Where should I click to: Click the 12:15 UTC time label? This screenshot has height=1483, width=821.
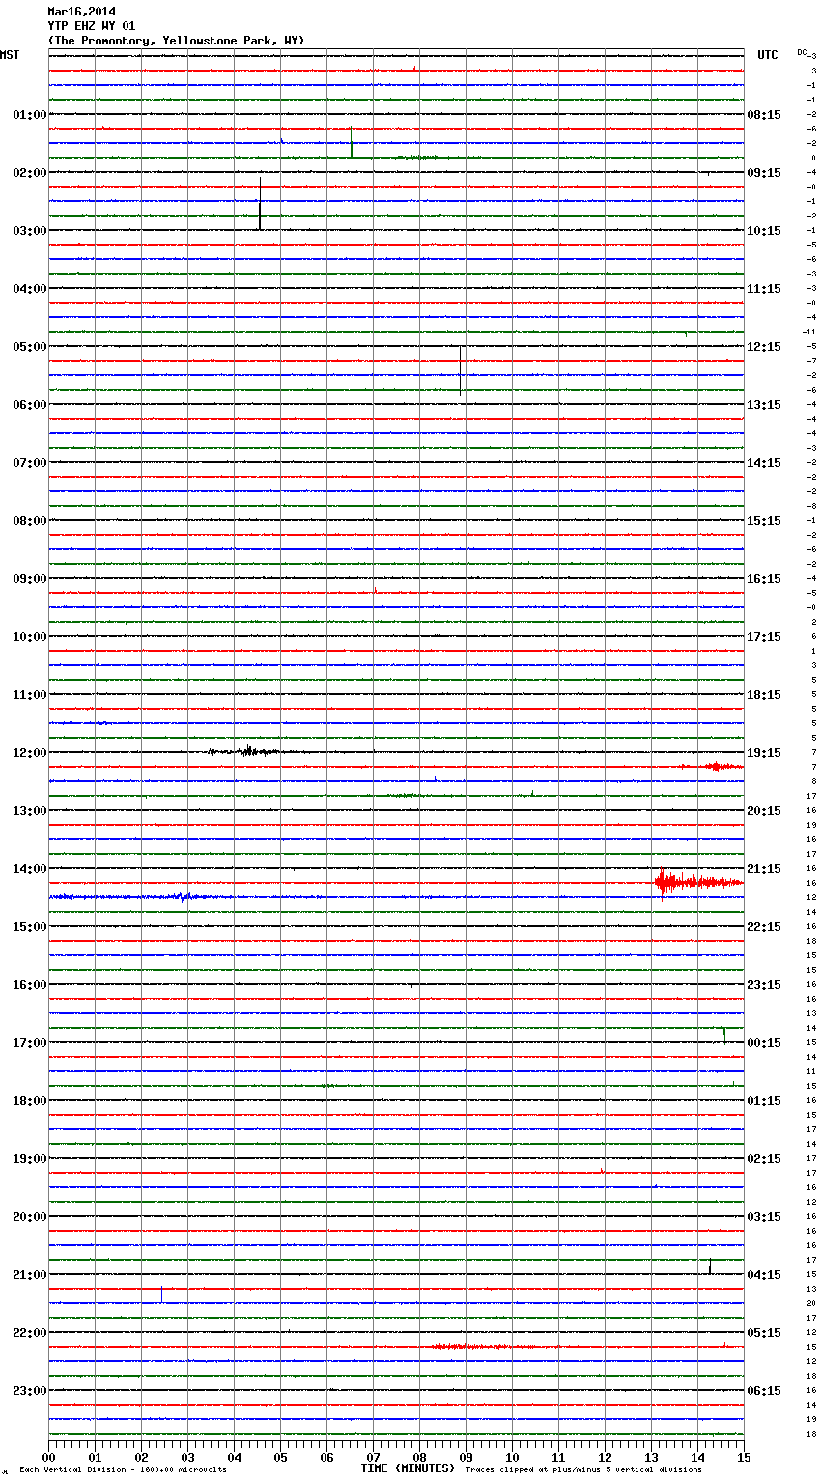(x=764, y=347)
